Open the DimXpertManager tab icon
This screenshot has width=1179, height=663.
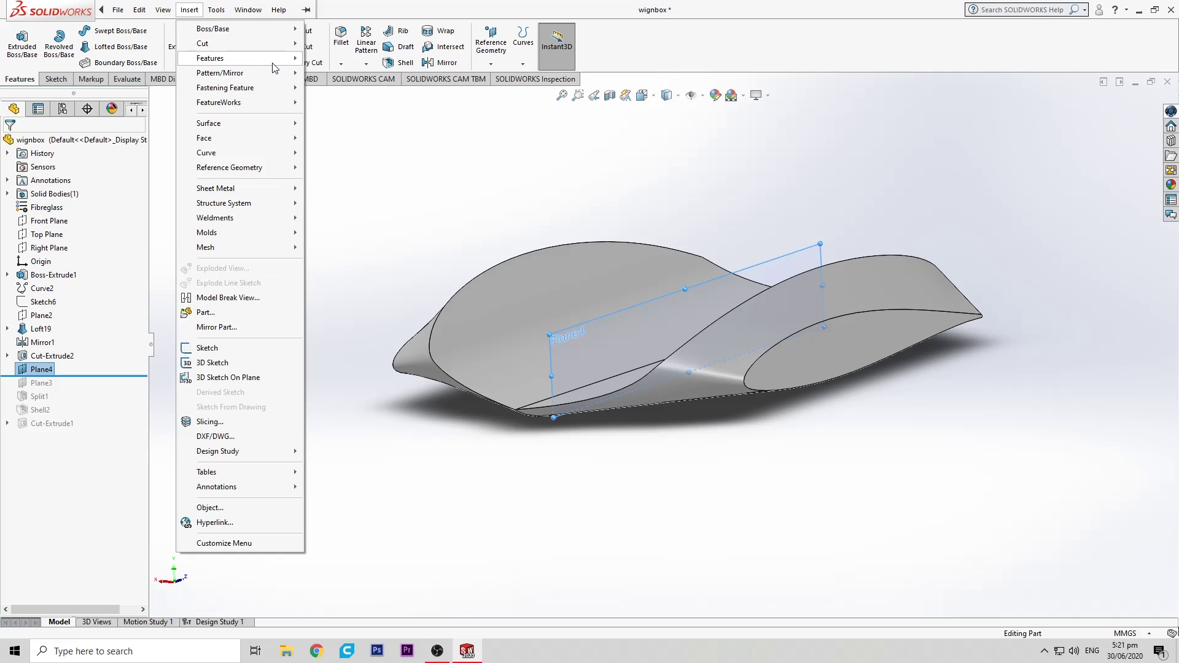(87, 109)
